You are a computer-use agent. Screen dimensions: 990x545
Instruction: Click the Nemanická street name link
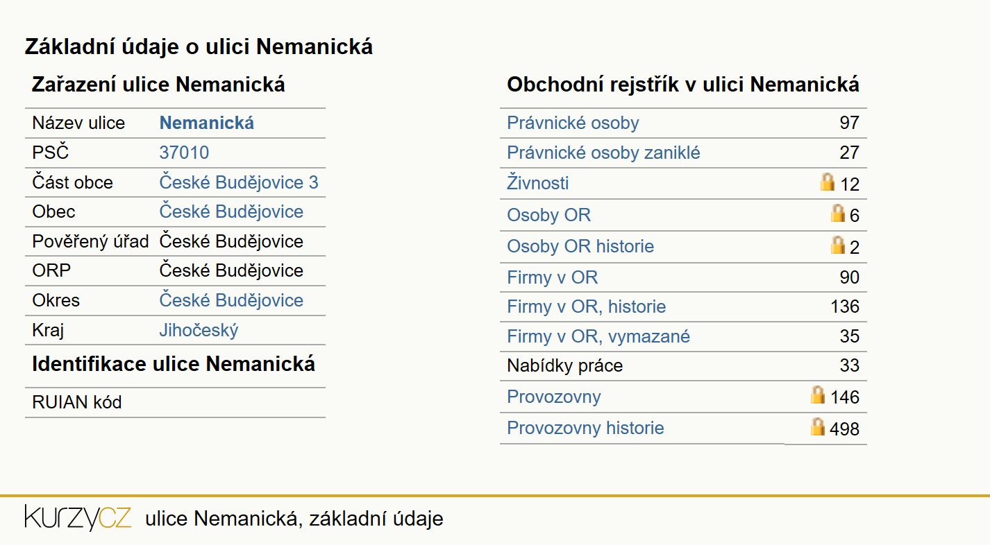point(207,123)
